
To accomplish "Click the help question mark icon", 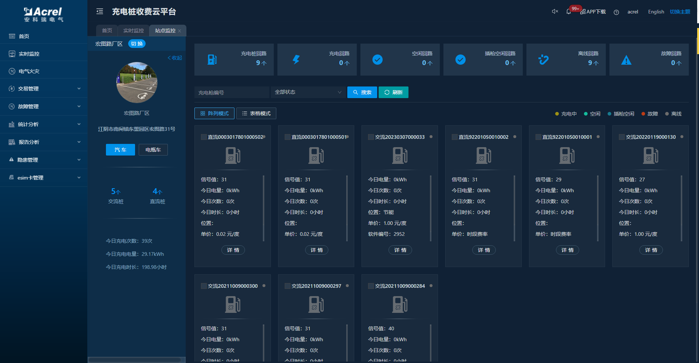I will [x=616, y=12].
